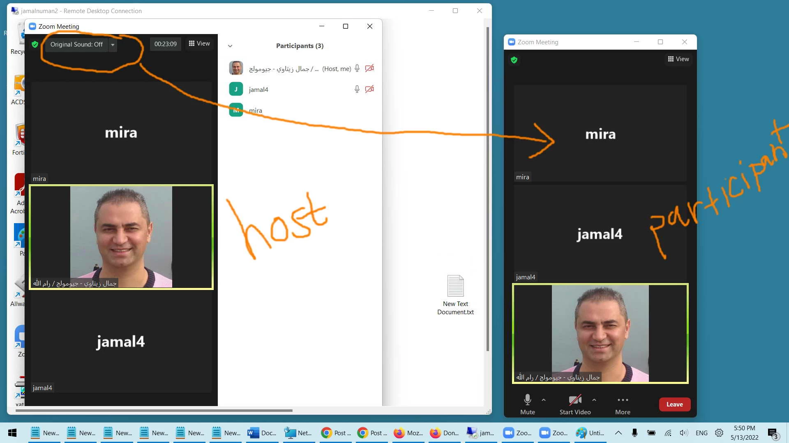The height and width of the screenshot is (443, 789).
Task: Click jamal4's microphone icon in participants list
Action: pyautogui.click(x=357, y=89)
